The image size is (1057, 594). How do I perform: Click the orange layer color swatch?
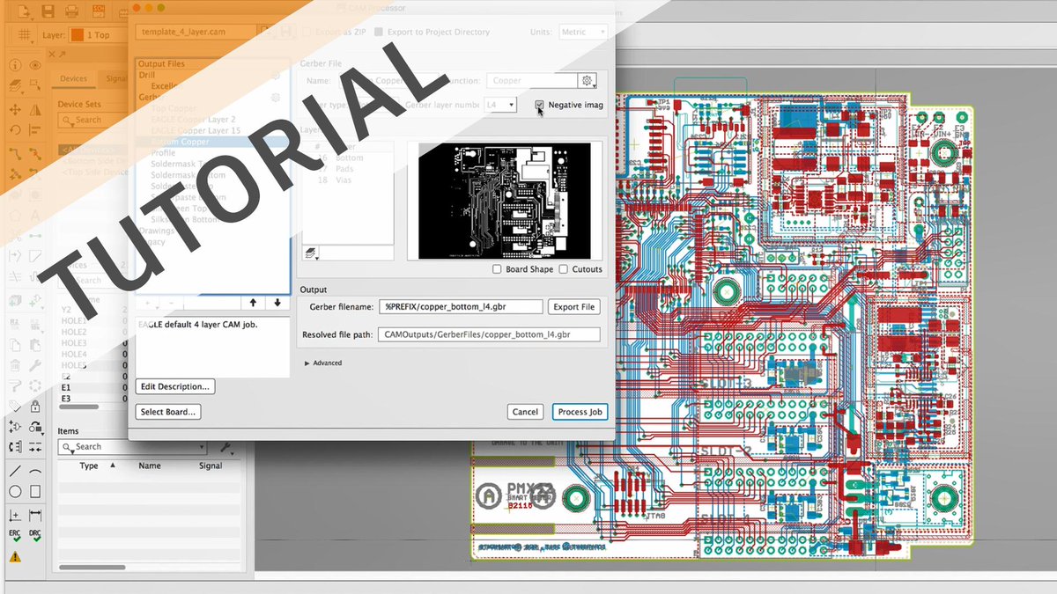point(76,36)
